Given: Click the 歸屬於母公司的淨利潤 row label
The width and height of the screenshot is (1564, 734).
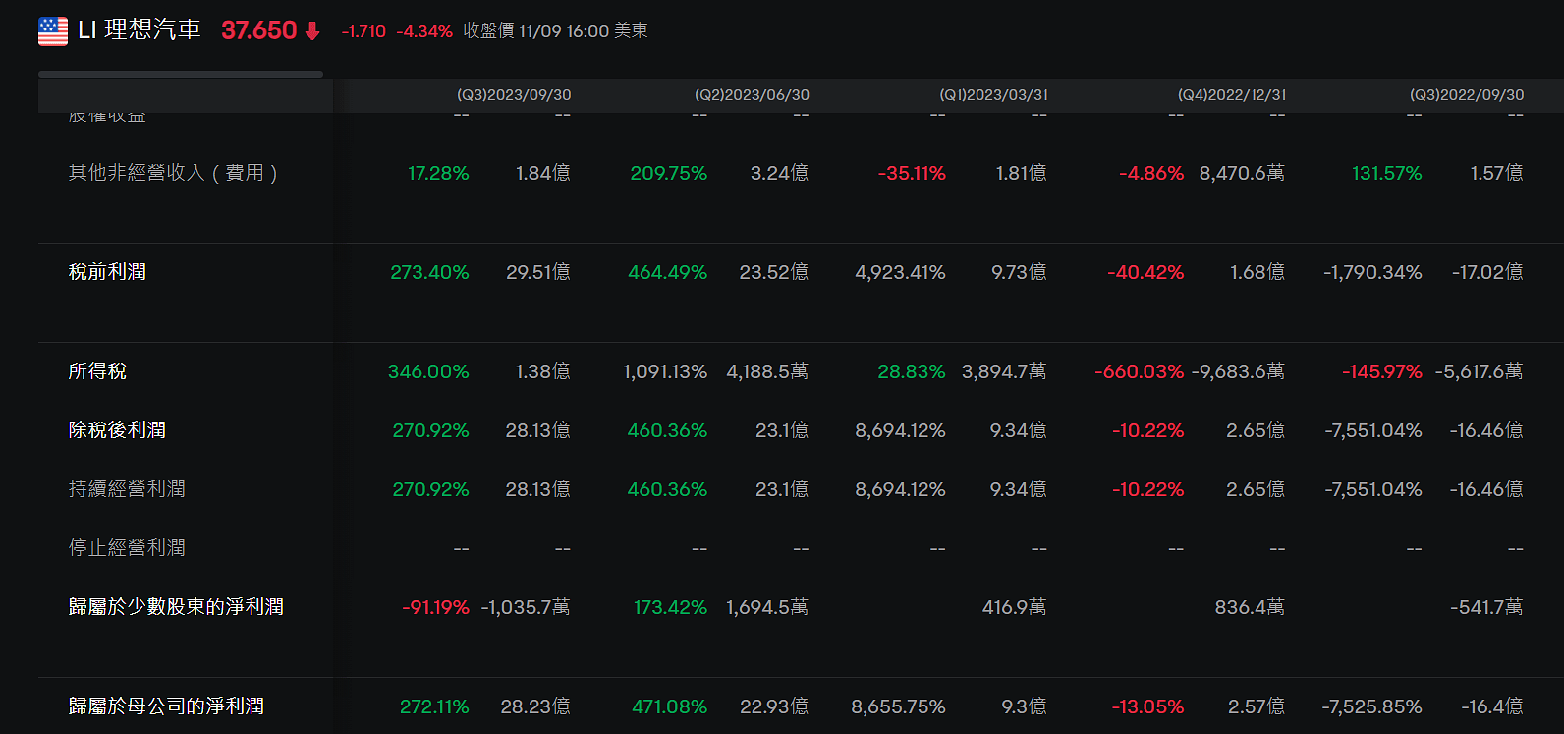Looking at the screenshot, I should (x=166, y=706).
